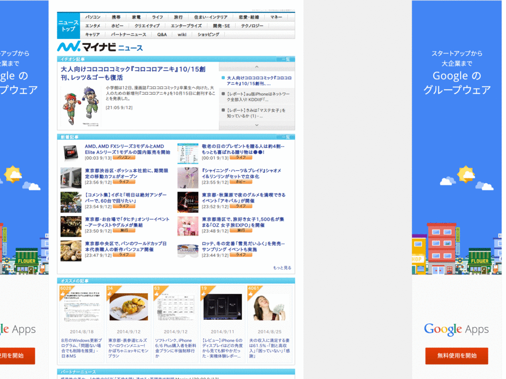The height and width of the screenshot is (379, 506).
Task: Open the エンタープライズ category
Action: [x=186, y=26]
